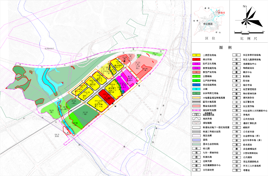Click the scale bar under the compass
268x176 pixels.
click(247, 33)
